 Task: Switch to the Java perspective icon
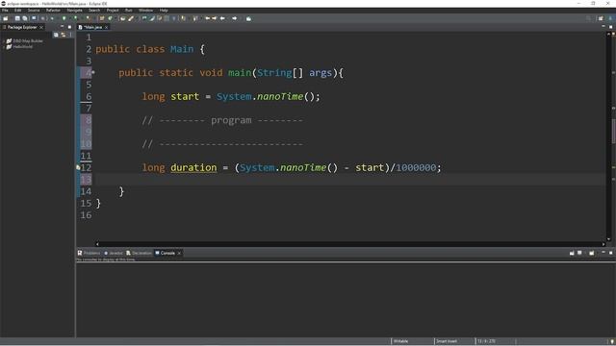pyautogui.click(x=610, y=18)
